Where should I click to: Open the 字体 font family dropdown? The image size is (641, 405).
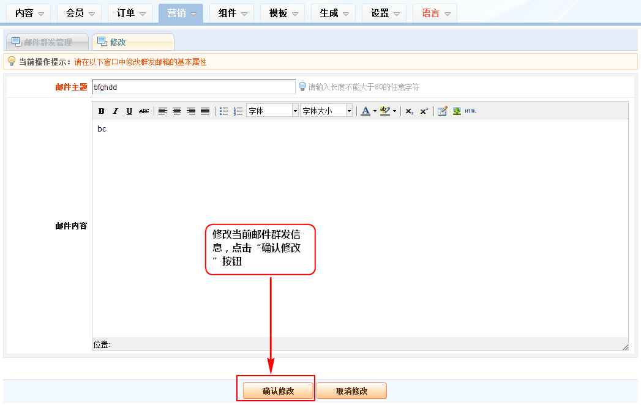tap(272, 111)
